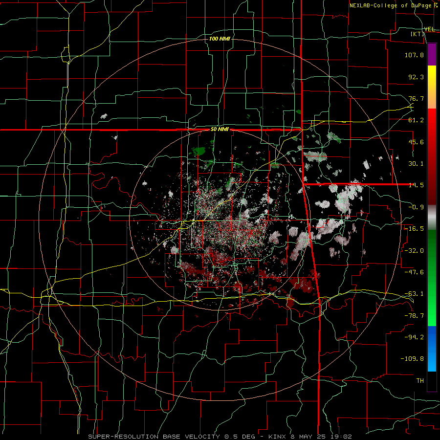Click the -32.0 velocity scale value
Viewport: 440px width, 440px height.
(414, 250)
